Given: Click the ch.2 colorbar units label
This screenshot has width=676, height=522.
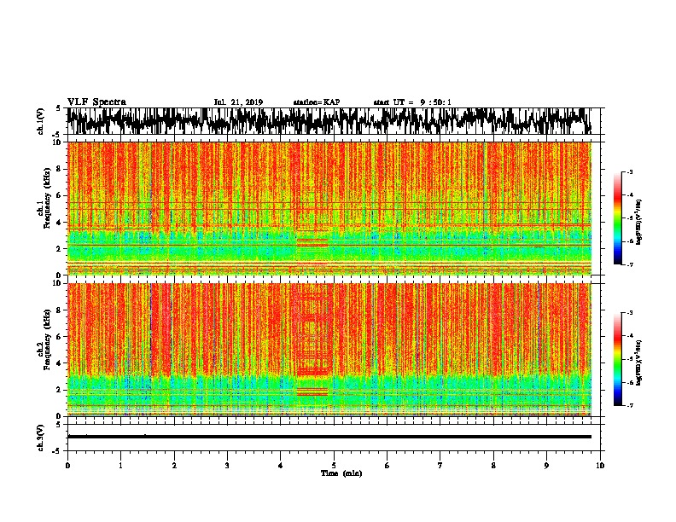Looking at the screenshot, I should pyautogui.click(x=639, y=362).
